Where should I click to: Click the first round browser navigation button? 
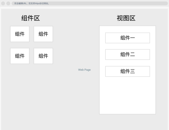3,4
